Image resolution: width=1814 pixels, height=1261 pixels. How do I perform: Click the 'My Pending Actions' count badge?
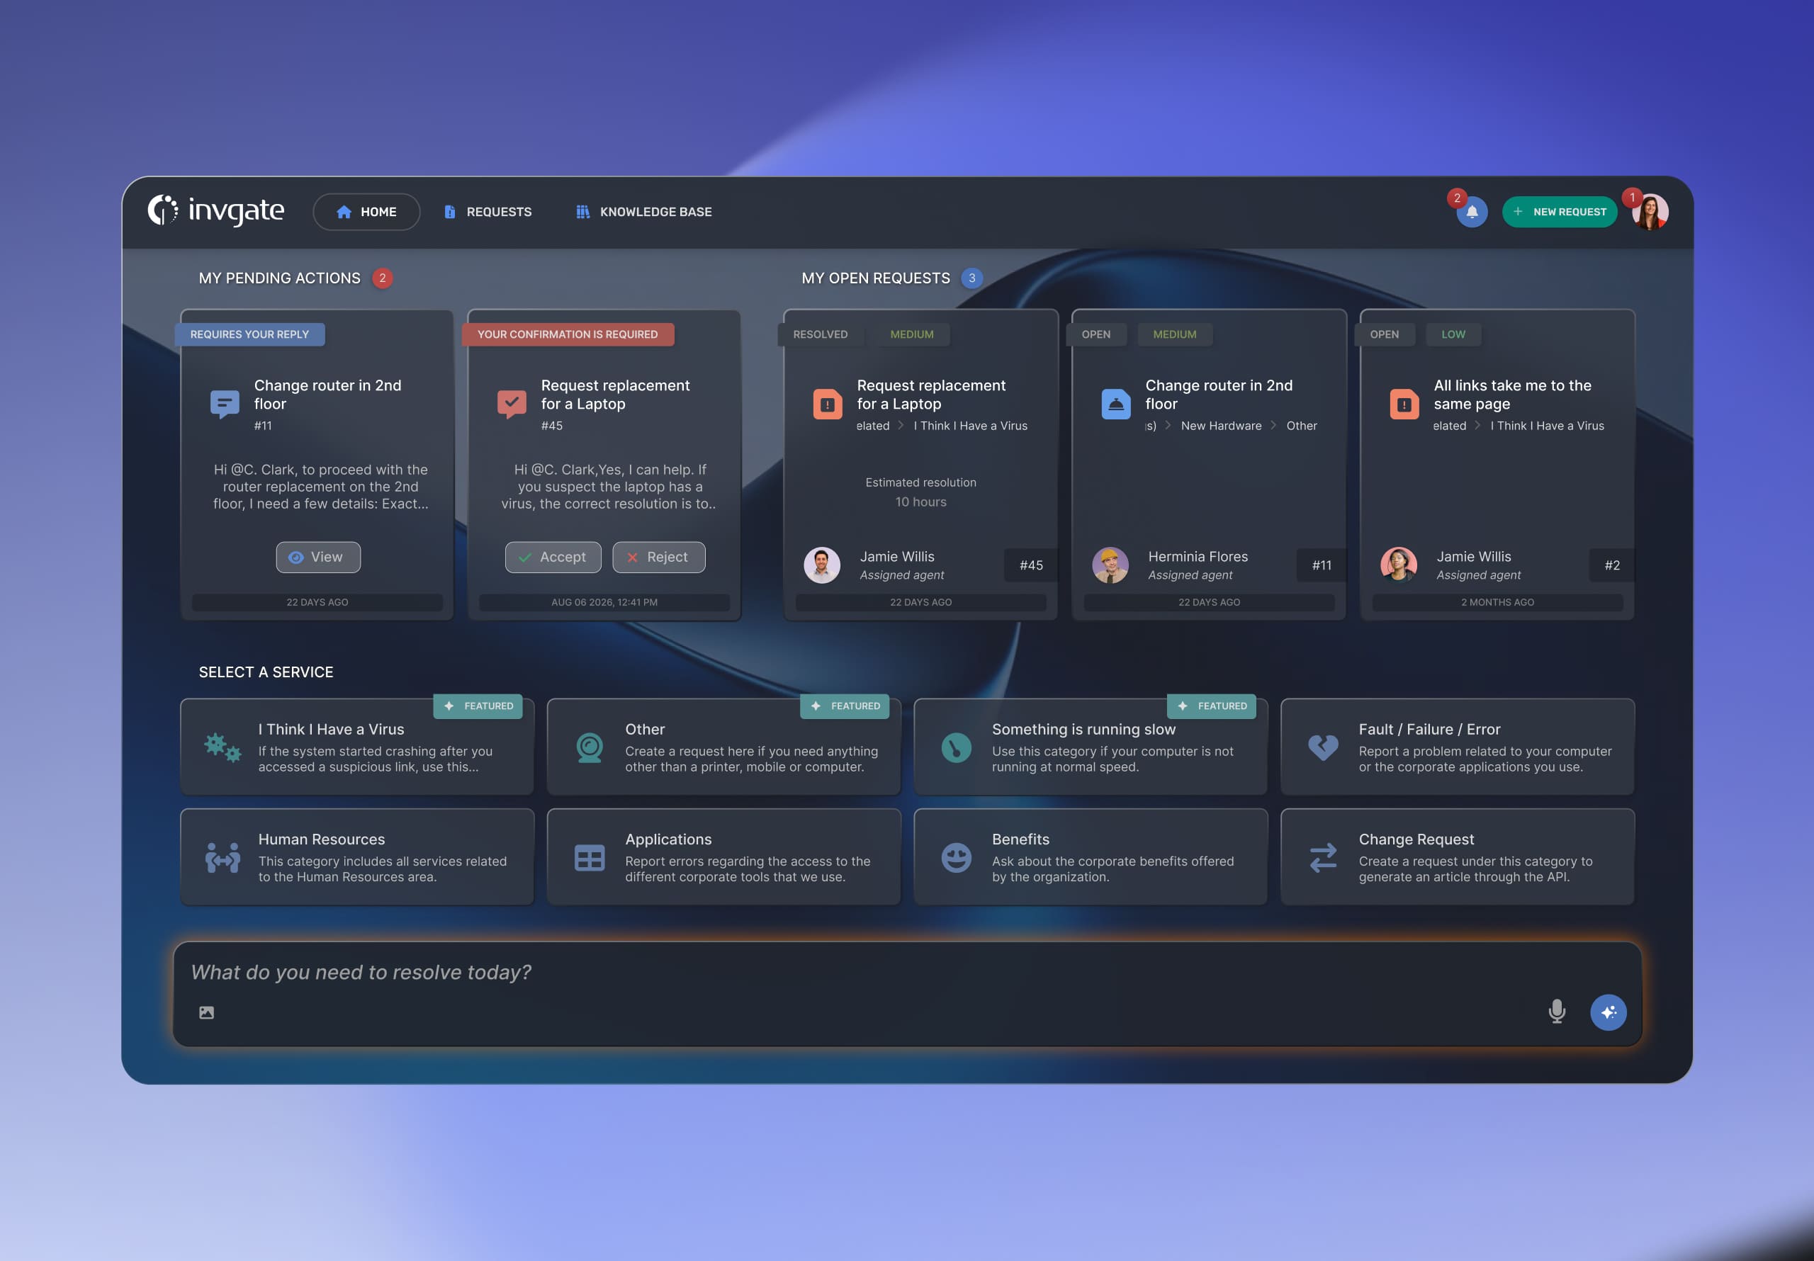click(383, 278)
